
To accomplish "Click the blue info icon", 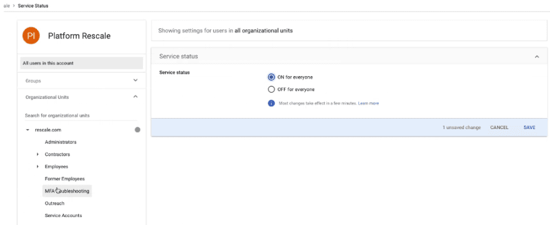I will (x=271, y=103).
